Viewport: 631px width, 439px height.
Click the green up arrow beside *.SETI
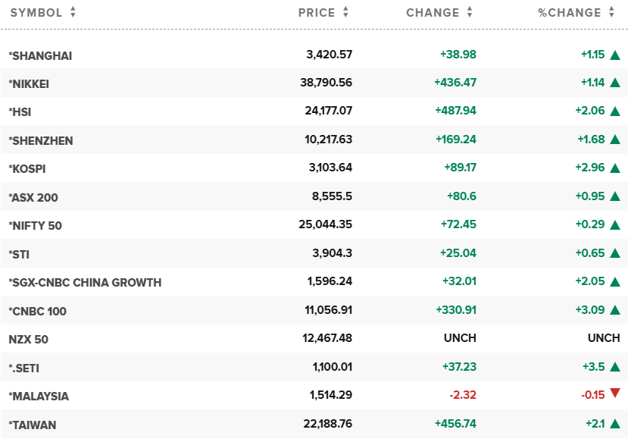point(614,368)
